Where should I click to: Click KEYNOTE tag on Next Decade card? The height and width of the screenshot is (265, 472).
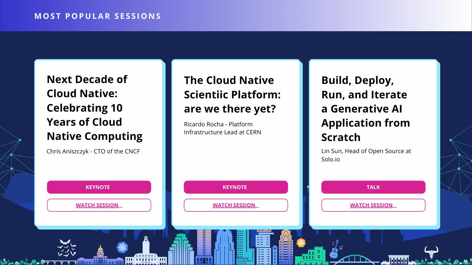tap(99, 187)
